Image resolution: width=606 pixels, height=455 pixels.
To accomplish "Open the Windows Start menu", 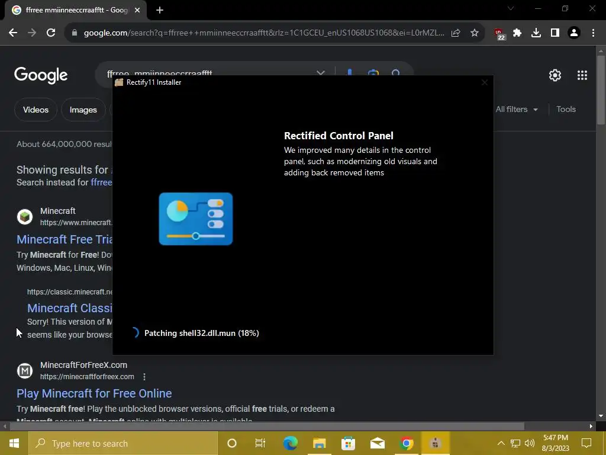I will pyautogui.click(x=14, y=443).
